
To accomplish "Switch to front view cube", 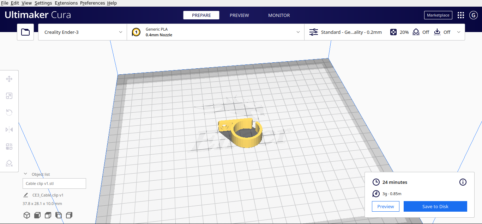I will pyautogui.click(x=37, y=215).
